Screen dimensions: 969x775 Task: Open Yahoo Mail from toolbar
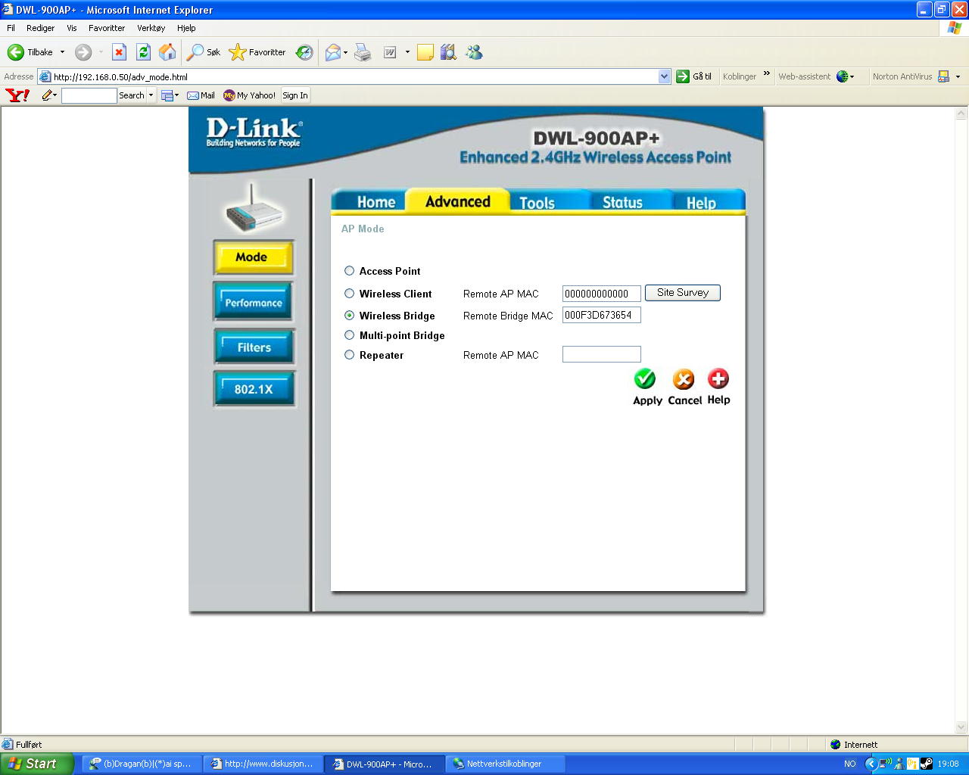tap(201, 95)
